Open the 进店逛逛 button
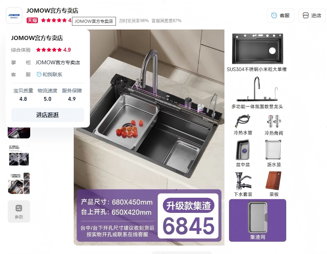The image size is (327, 254). (48, 115)
